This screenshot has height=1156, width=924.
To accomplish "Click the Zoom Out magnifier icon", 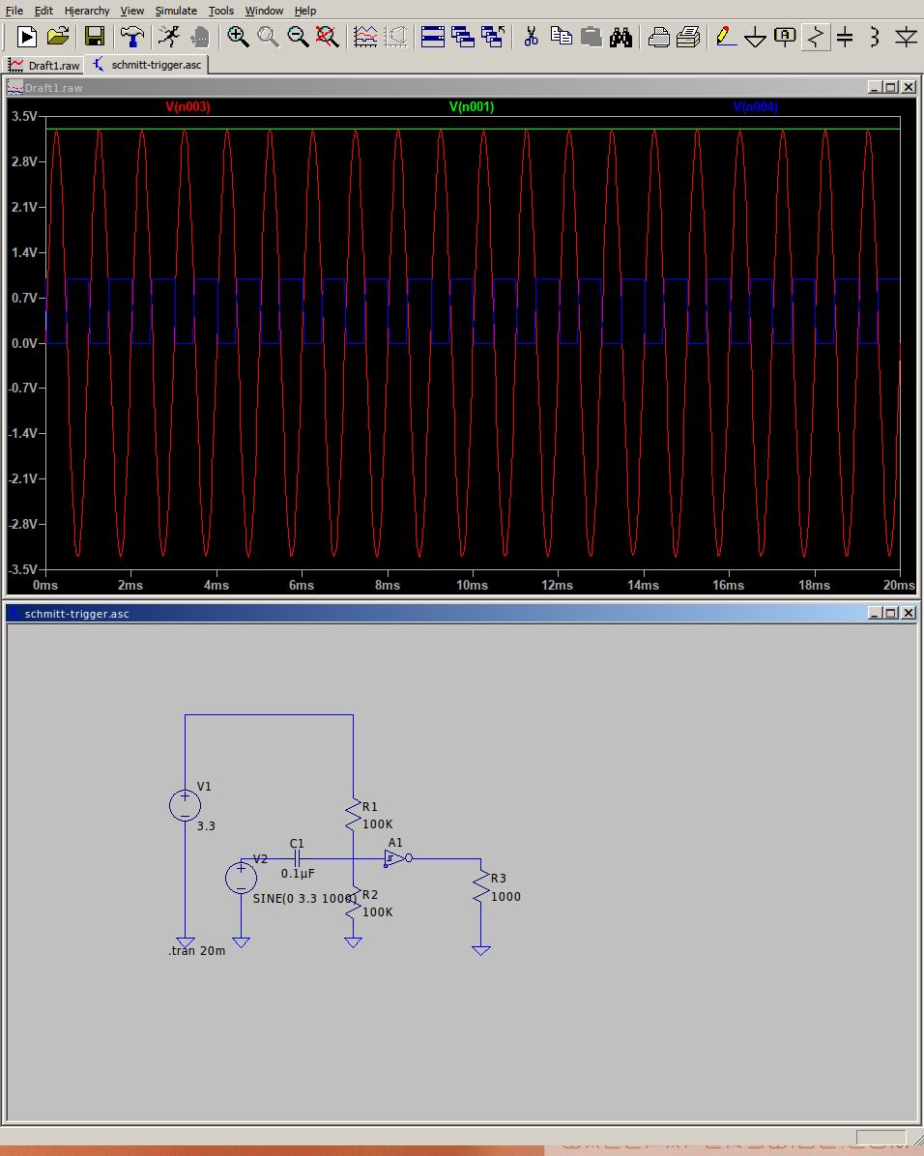I will pos(298,36).
